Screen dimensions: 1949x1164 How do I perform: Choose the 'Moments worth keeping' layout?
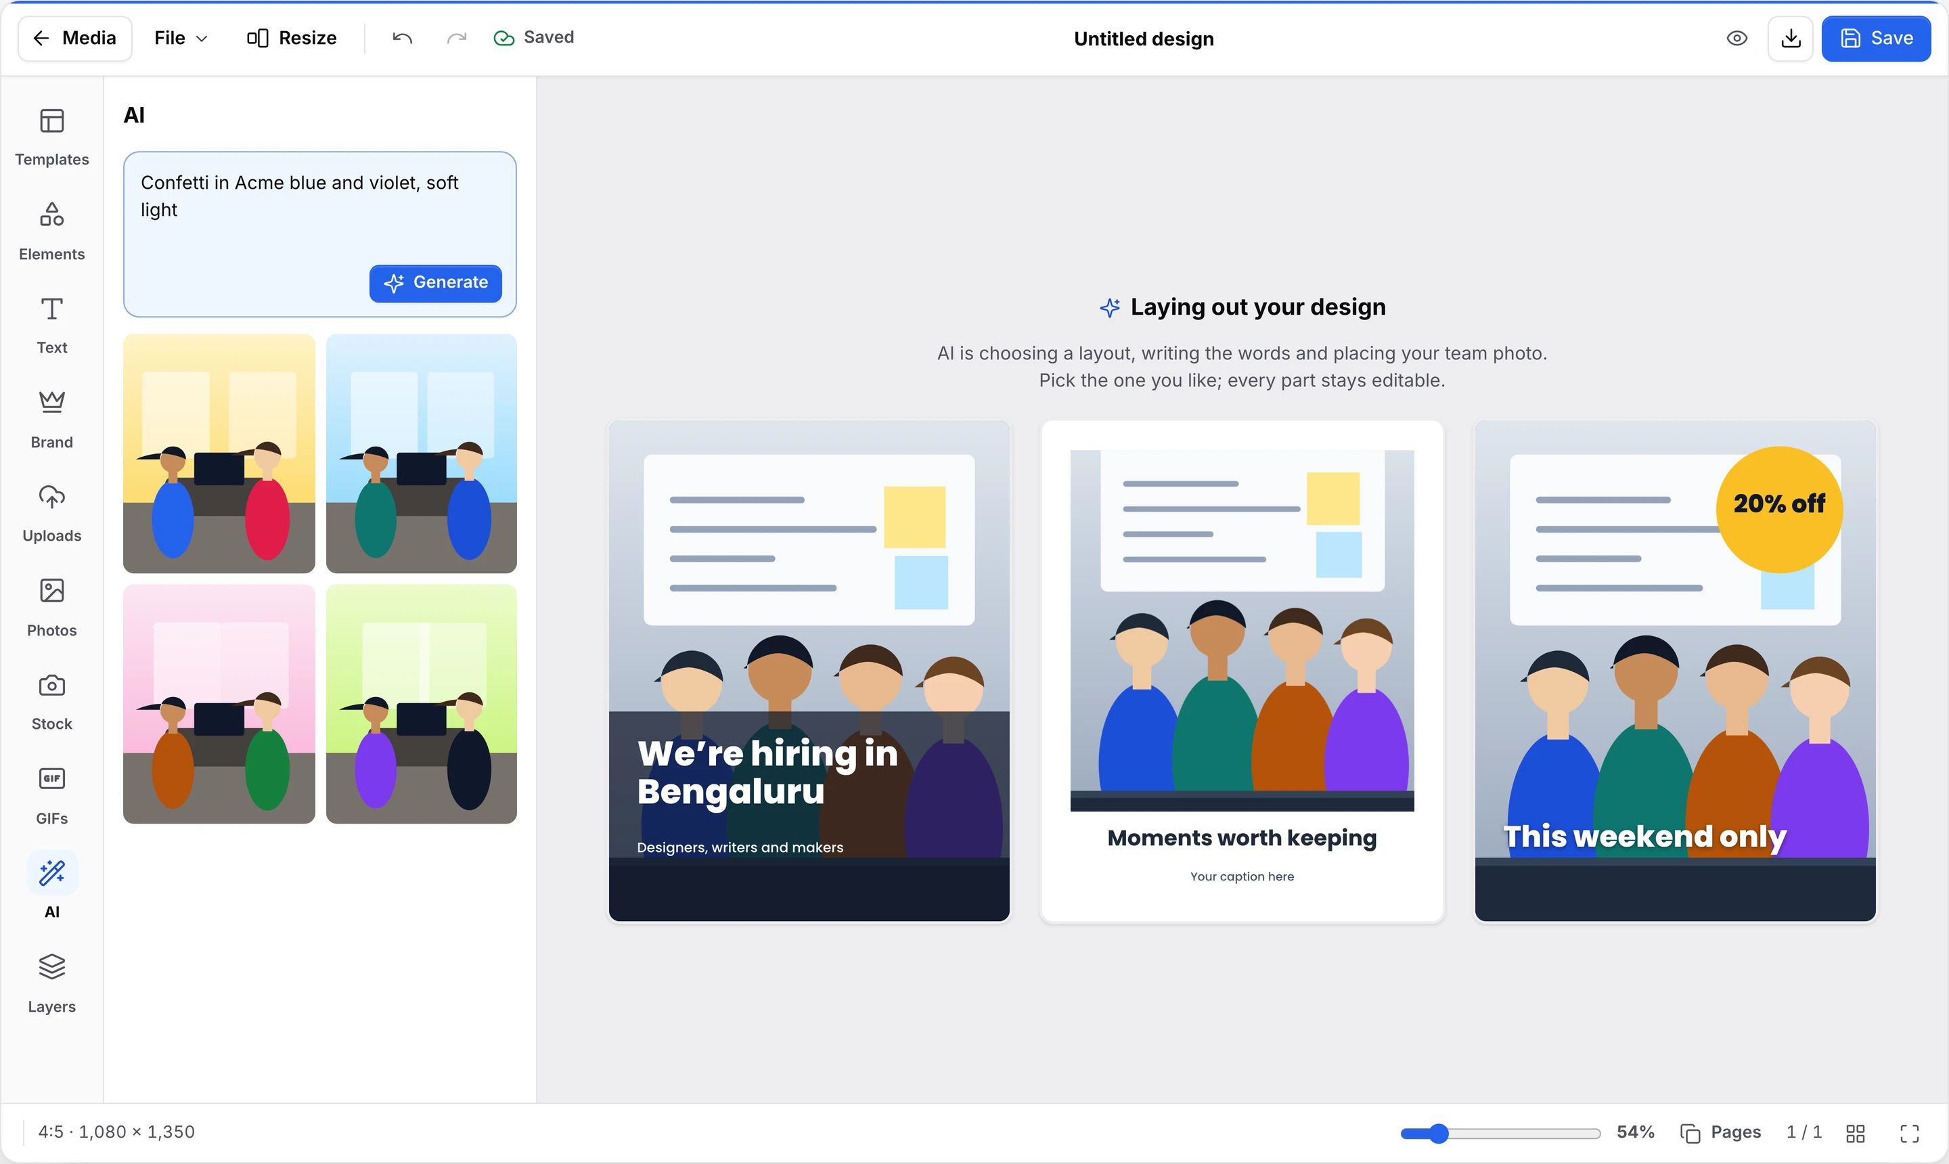tap(1242, 671)
